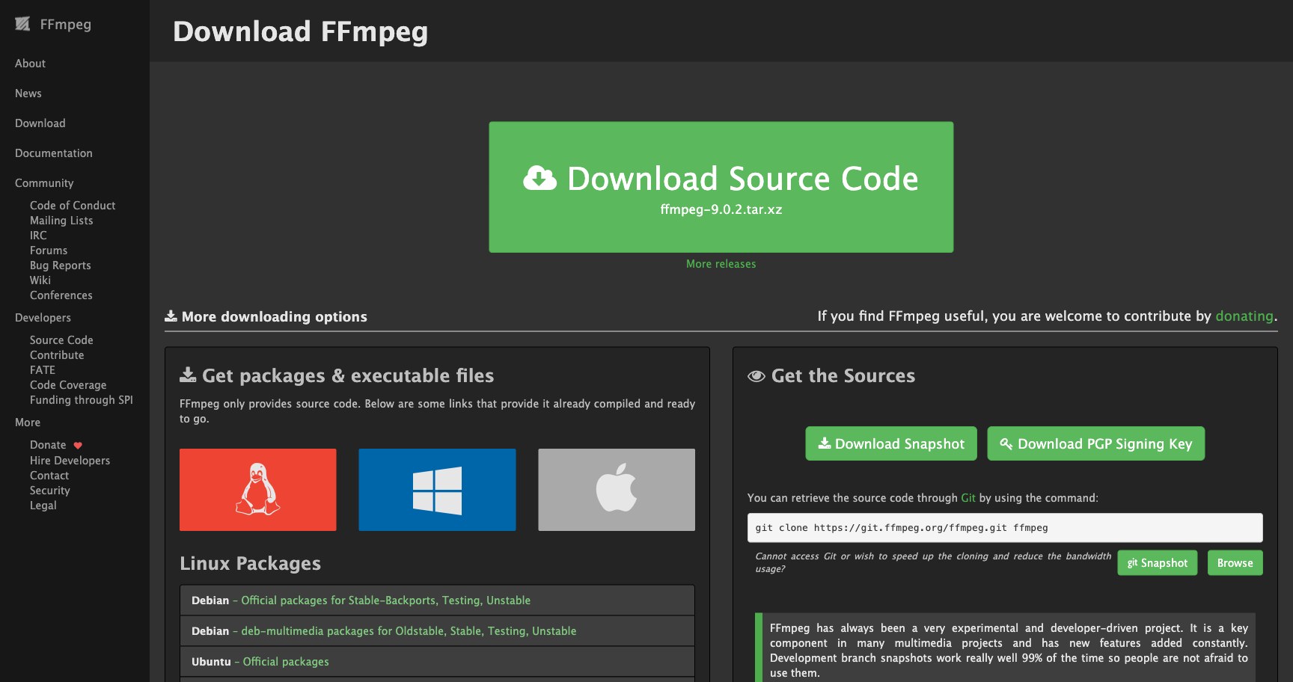The width and height of the screenshot is (1293, 682).
Task: Open Code Coverage link
Action: click(68, 385)
